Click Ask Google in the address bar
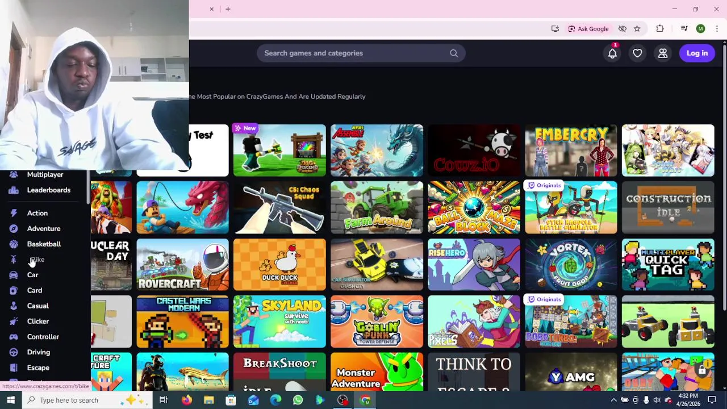The height and width of the screenshot is (409, 727). click(x=588, y=28)
